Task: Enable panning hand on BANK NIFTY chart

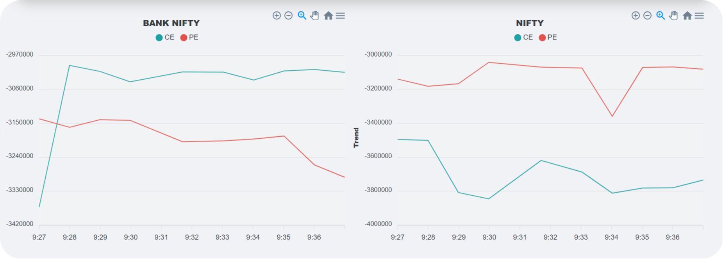Action: coord(314,16)
